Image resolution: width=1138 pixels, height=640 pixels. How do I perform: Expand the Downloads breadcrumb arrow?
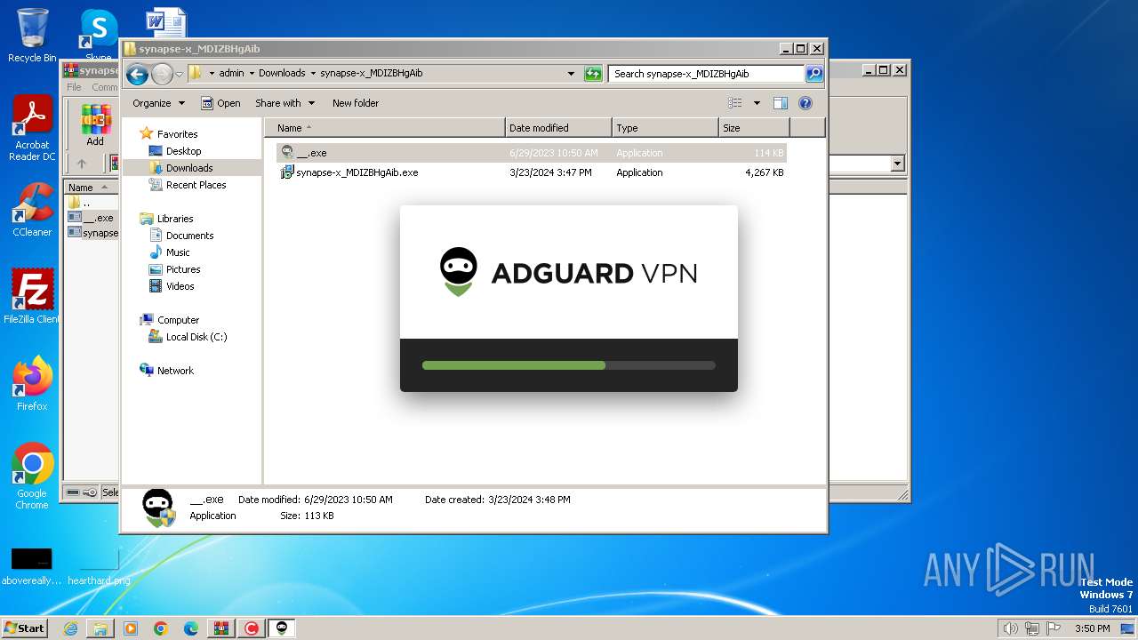point(312,74)
